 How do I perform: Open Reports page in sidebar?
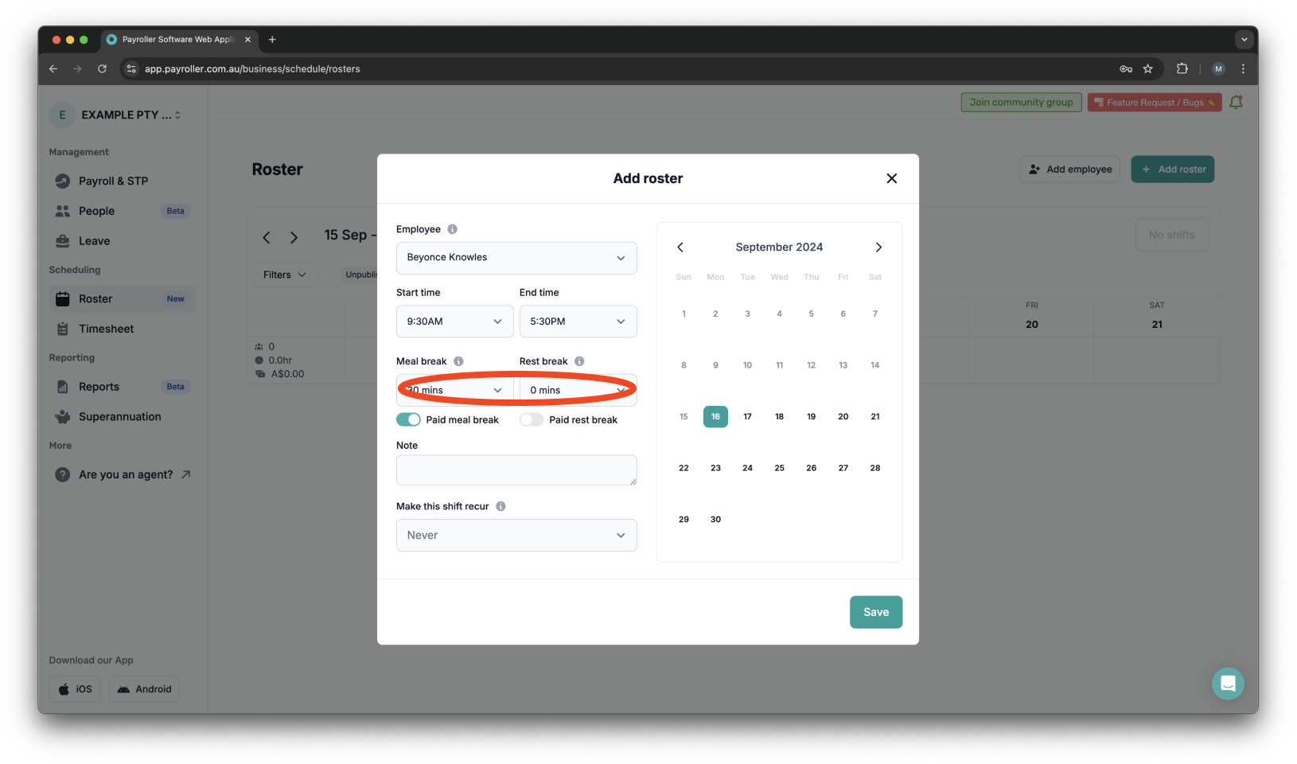[122, 387]
